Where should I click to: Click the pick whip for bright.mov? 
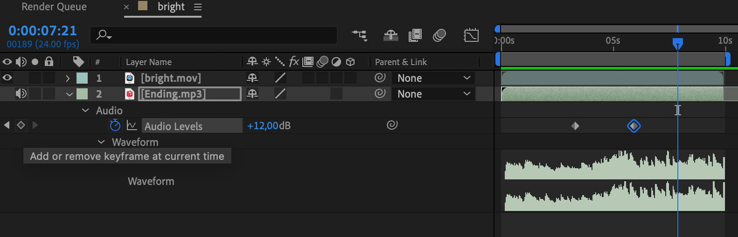380,78
